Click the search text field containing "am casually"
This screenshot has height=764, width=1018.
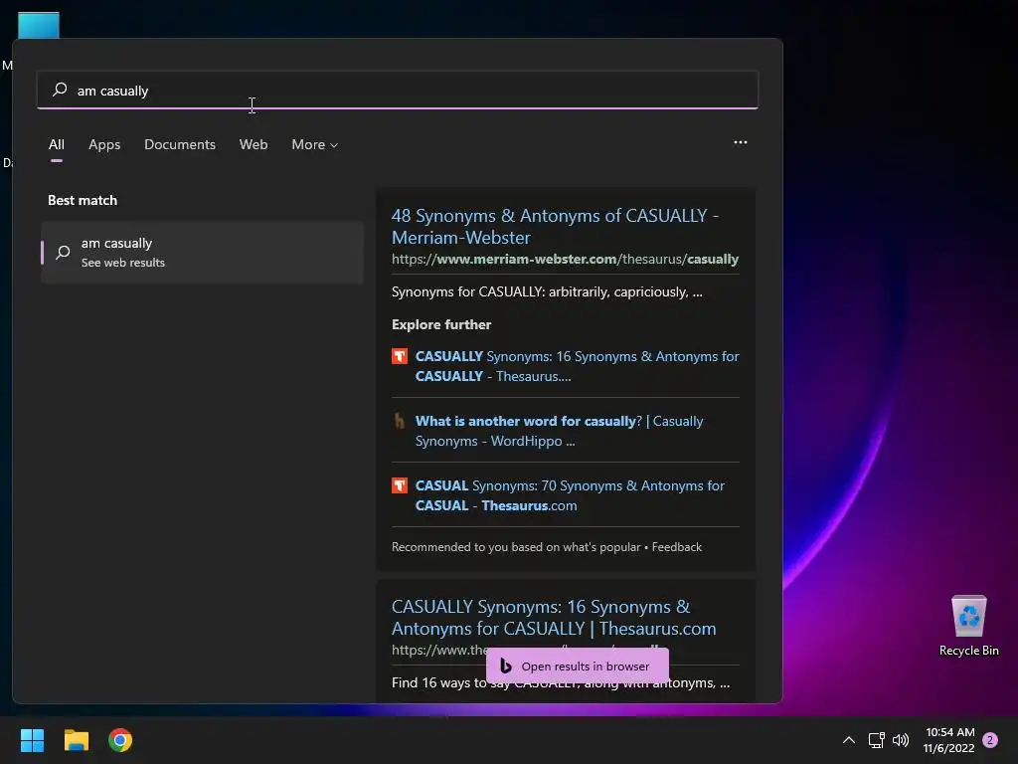[x=398, y=90]
